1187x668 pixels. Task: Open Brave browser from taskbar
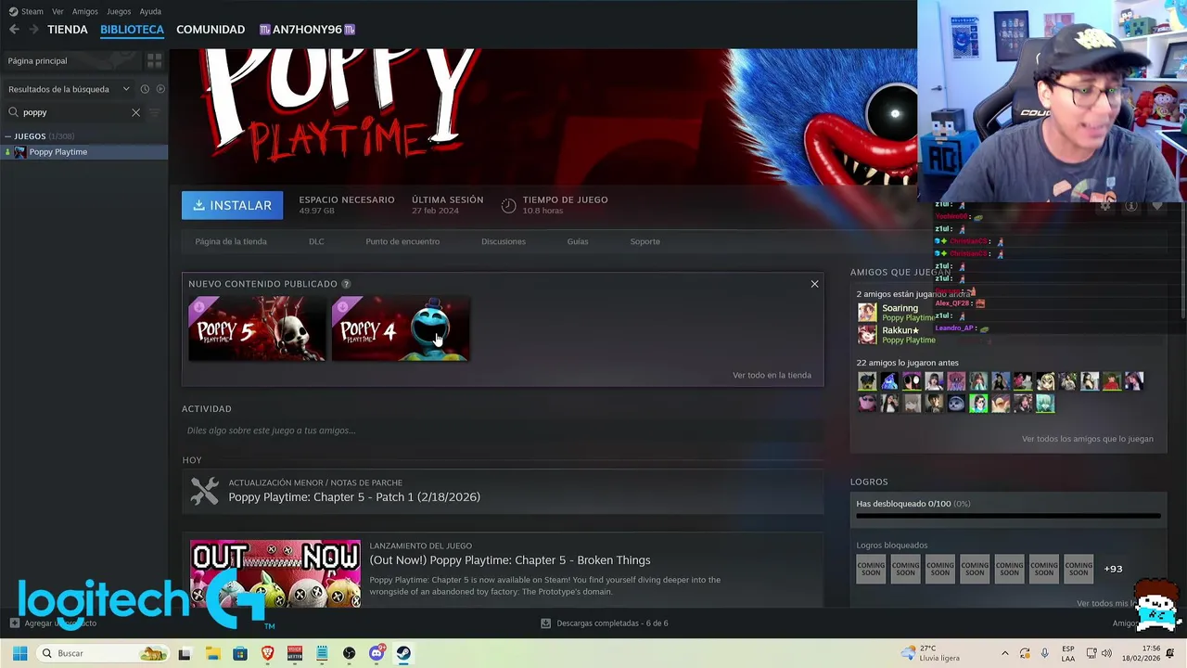click(268, 653)
